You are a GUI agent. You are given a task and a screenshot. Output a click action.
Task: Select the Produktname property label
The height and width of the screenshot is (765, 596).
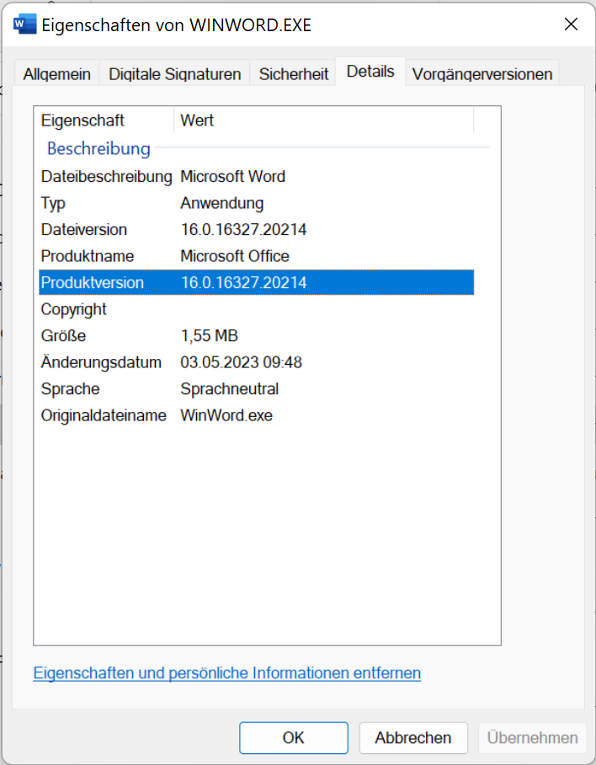88,255
